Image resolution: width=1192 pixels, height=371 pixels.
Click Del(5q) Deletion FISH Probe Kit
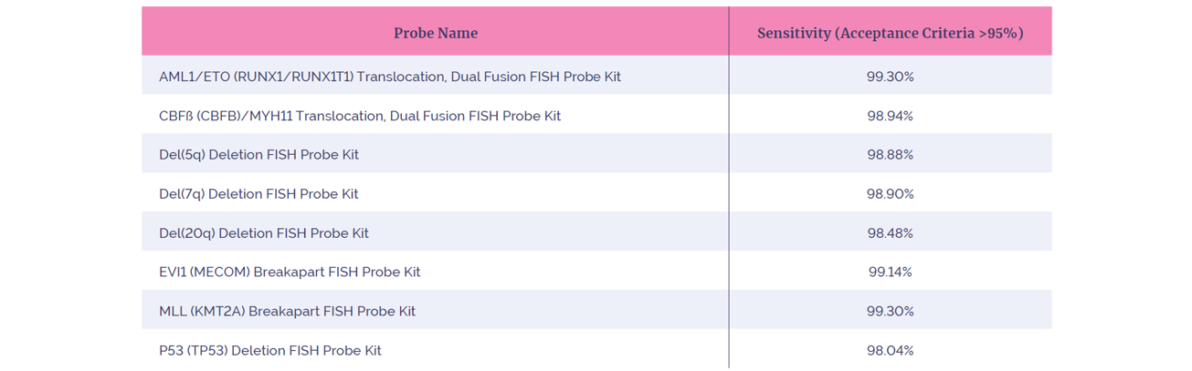(x=258, y=155)
